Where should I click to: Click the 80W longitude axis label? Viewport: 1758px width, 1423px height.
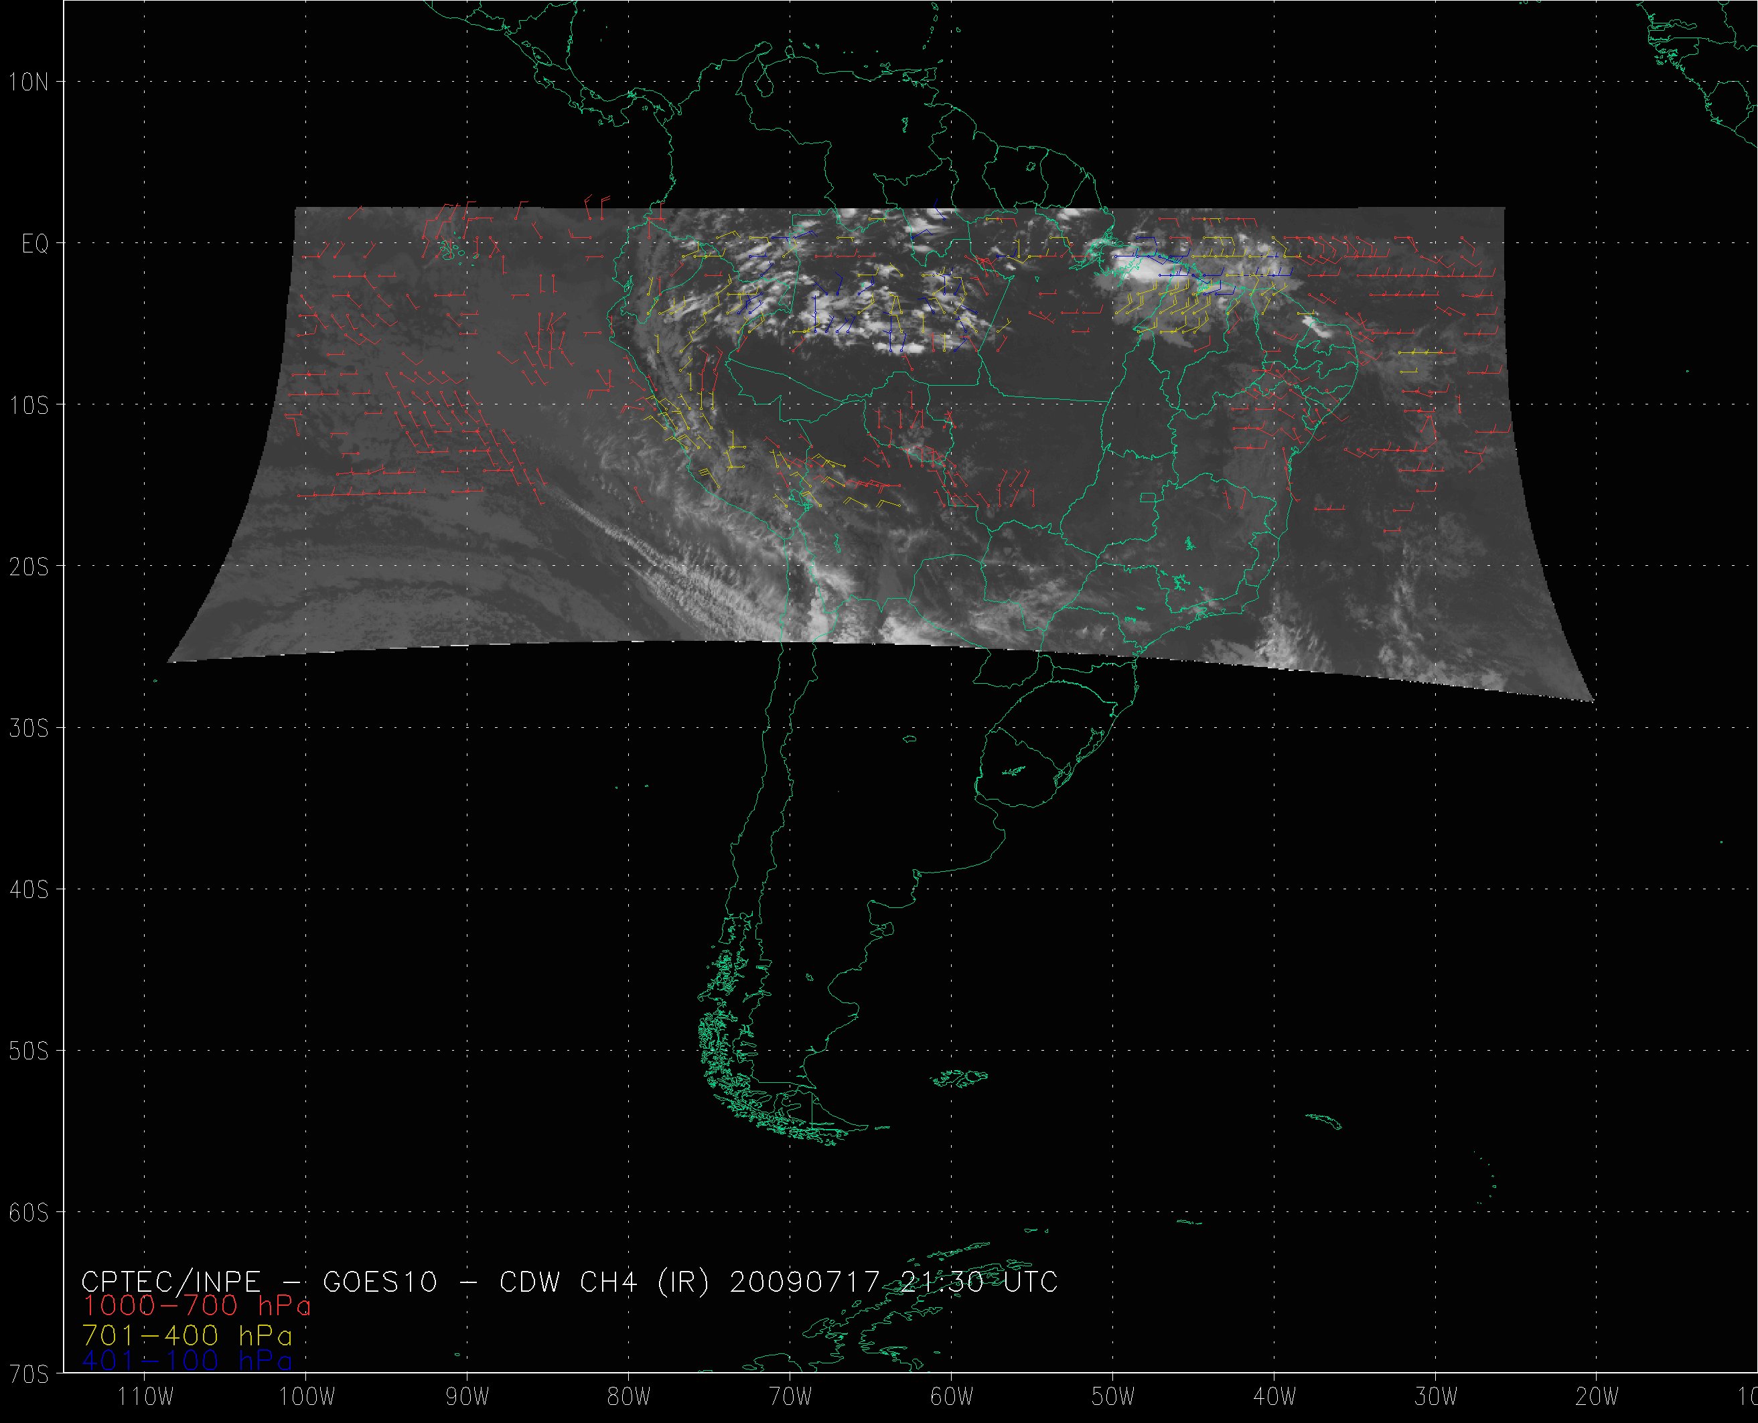(x=629, y=1397)
